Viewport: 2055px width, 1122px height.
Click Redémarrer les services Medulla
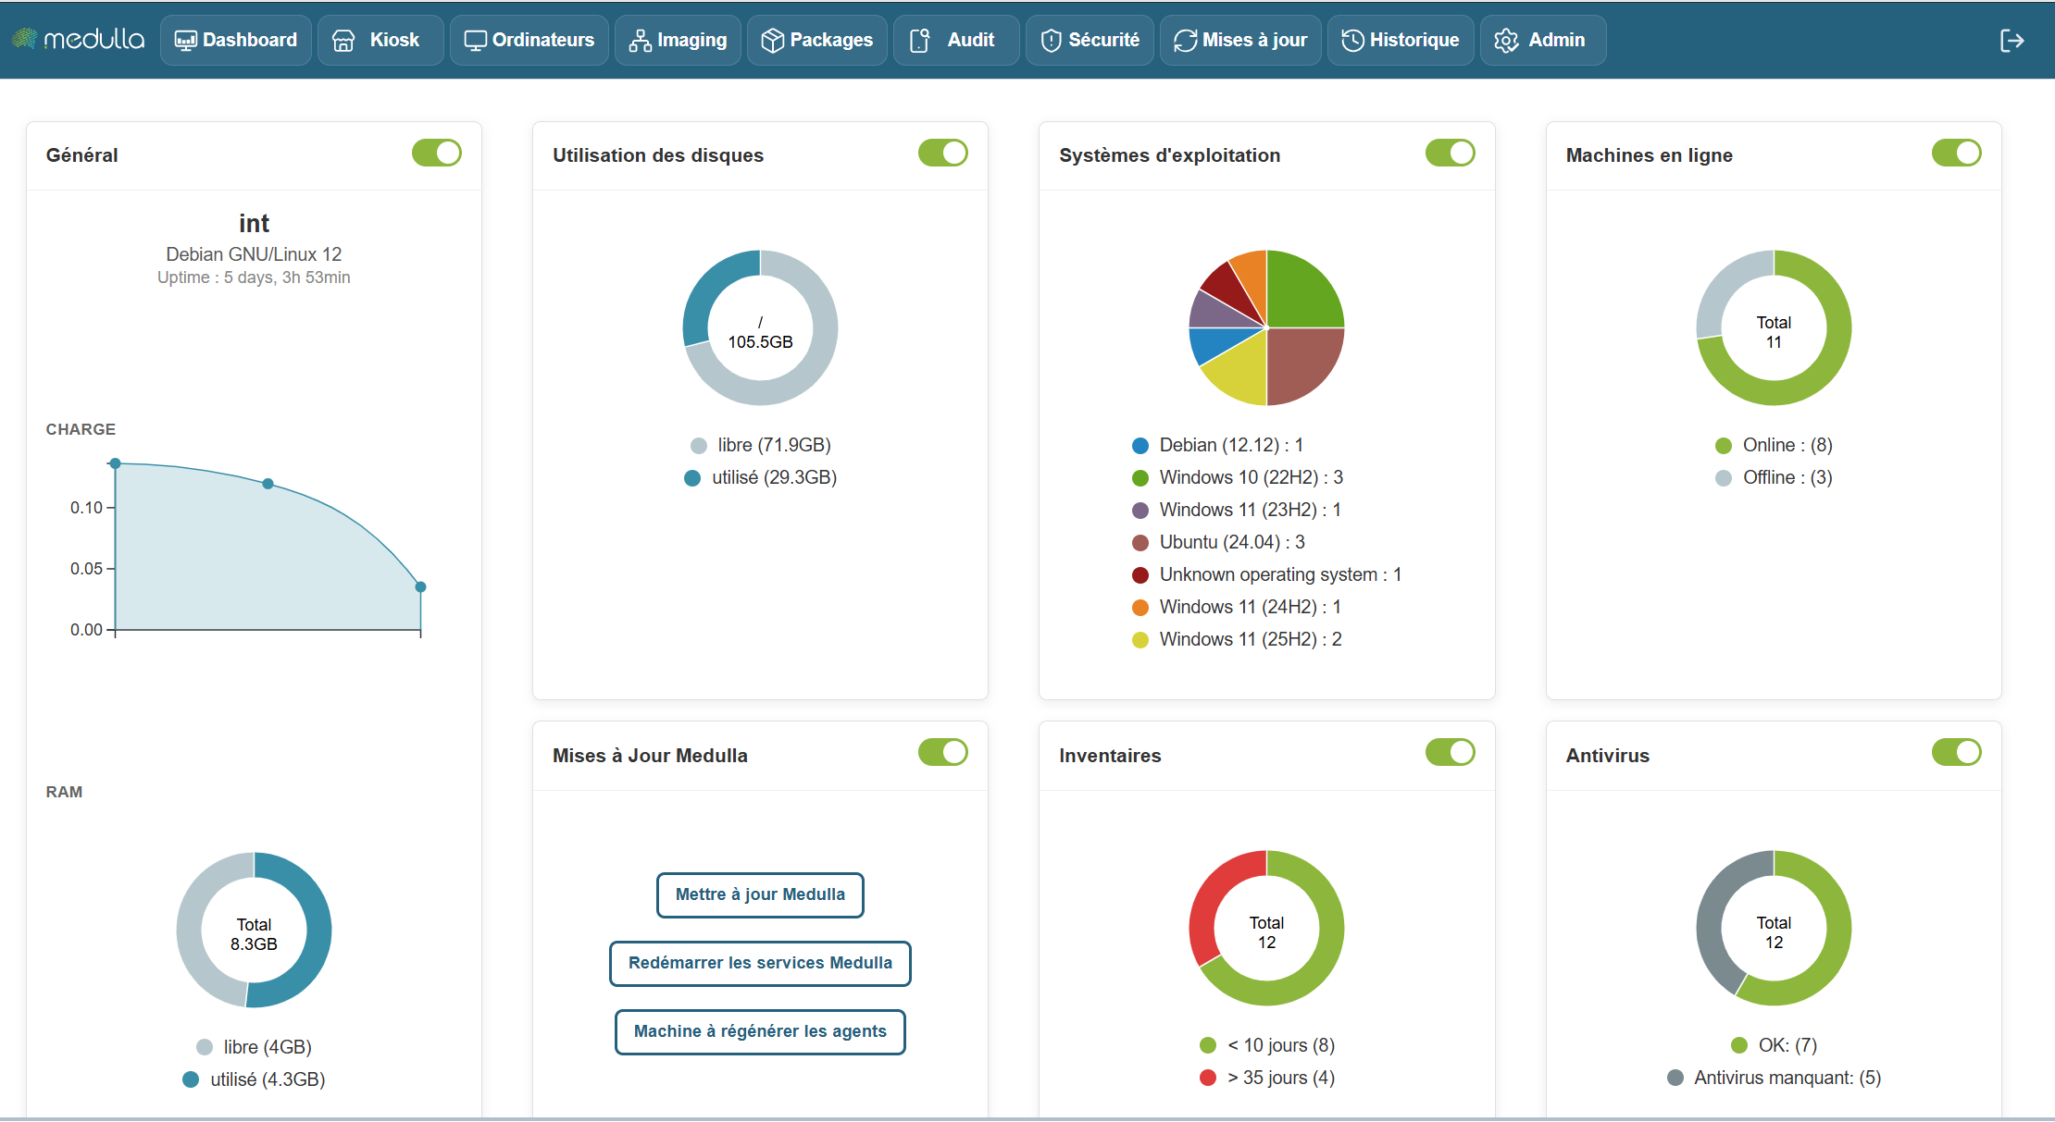coord(760,963)
